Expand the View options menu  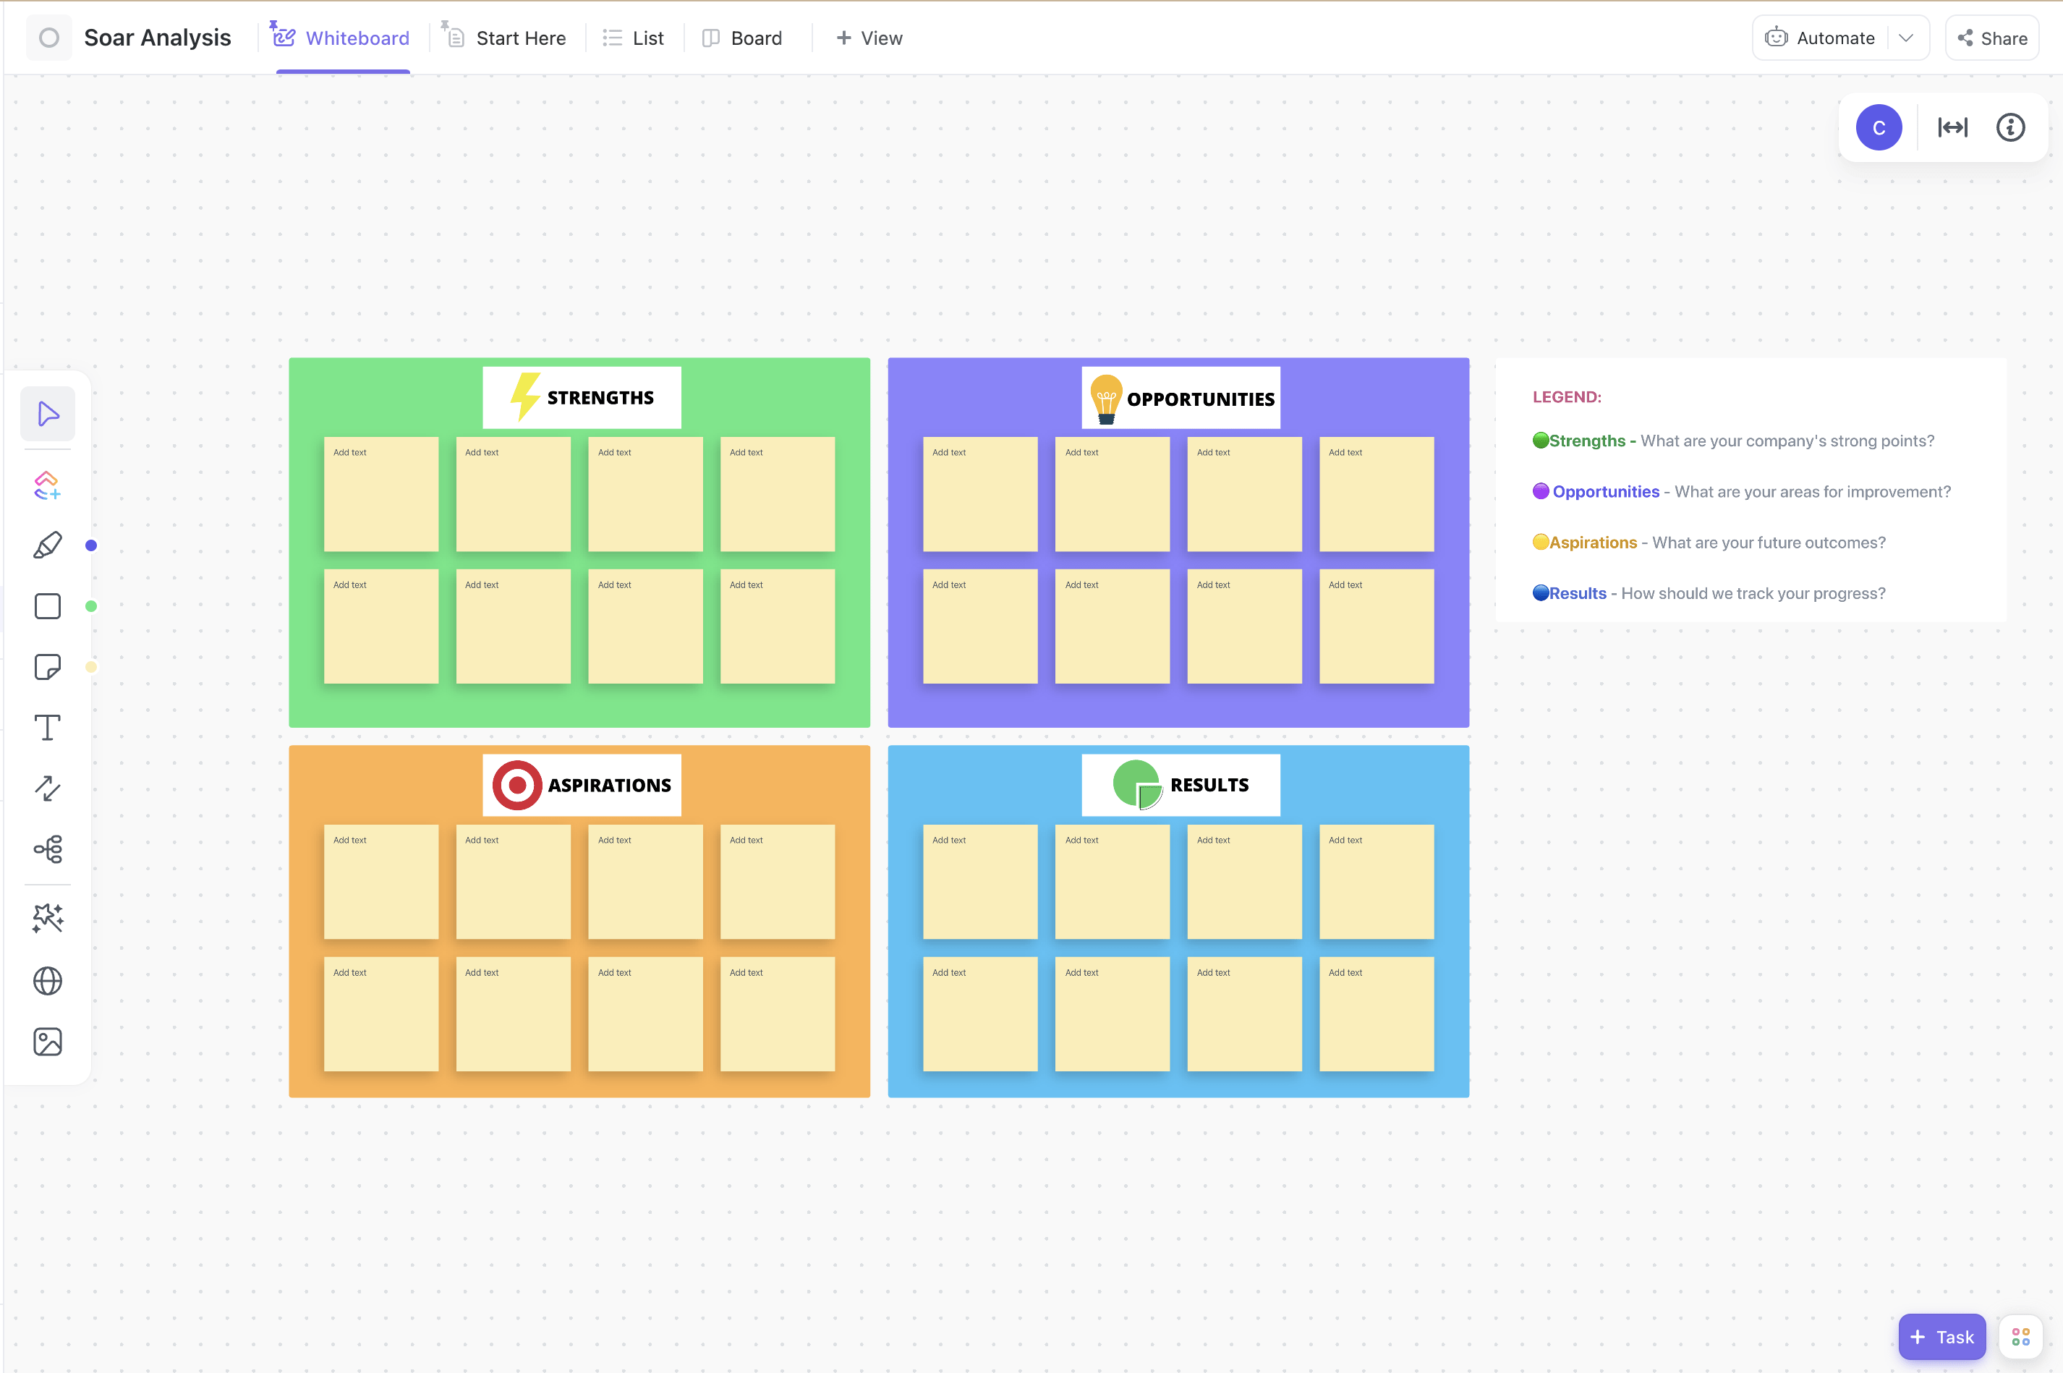(869, 37)
